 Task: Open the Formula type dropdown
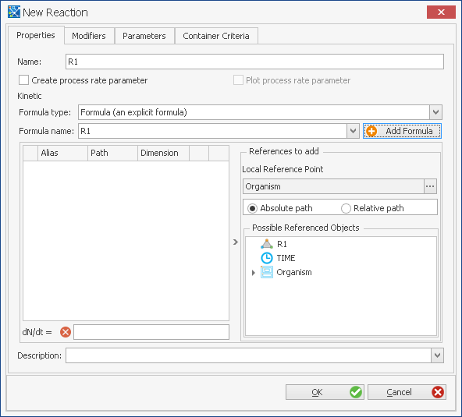point(435,112)
